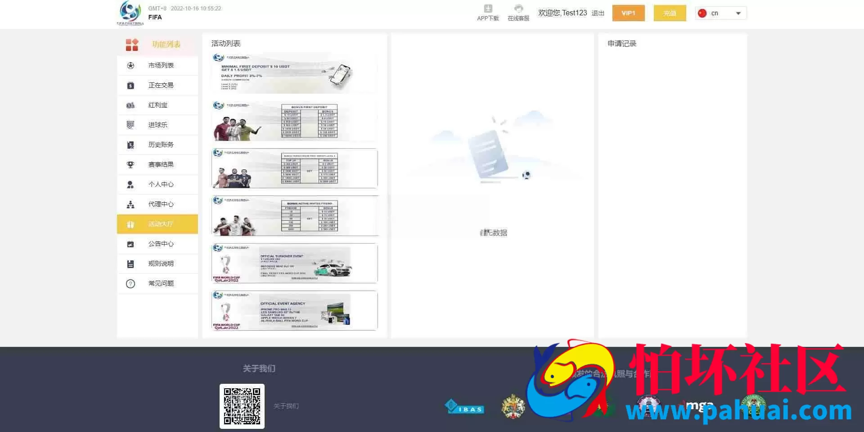Screen dimensions: 864x432
Task: Open the Minimal First Deposit promotion banner
Action: (295, 73)
